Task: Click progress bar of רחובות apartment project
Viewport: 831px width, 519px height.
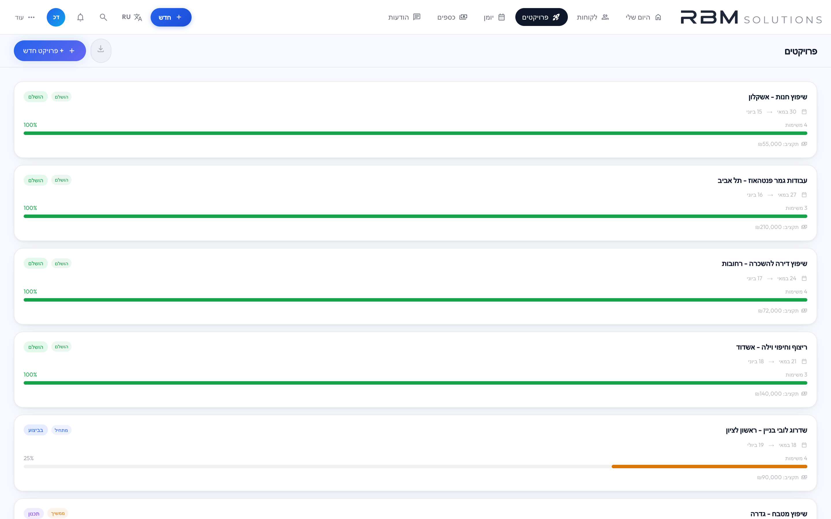Action: 415,300
